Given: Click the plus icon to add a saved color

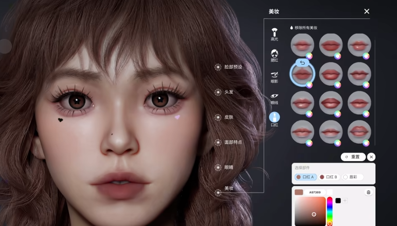Looking at the screenshot, I should [345, 201].
